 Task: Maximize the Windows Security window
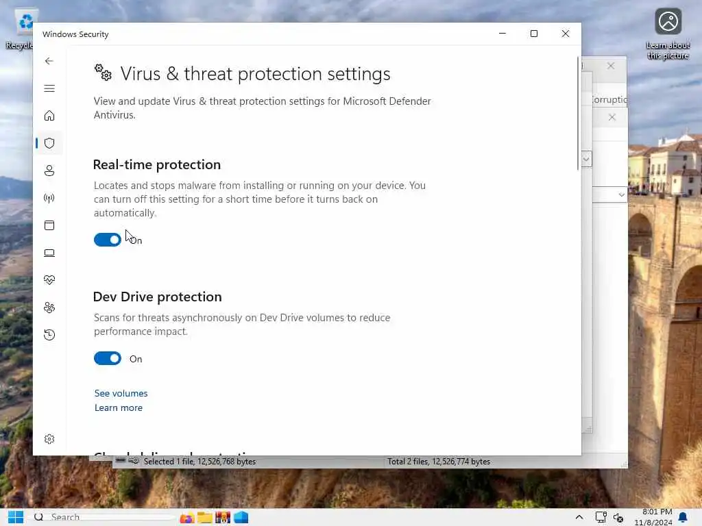click(x=533, y=34)
